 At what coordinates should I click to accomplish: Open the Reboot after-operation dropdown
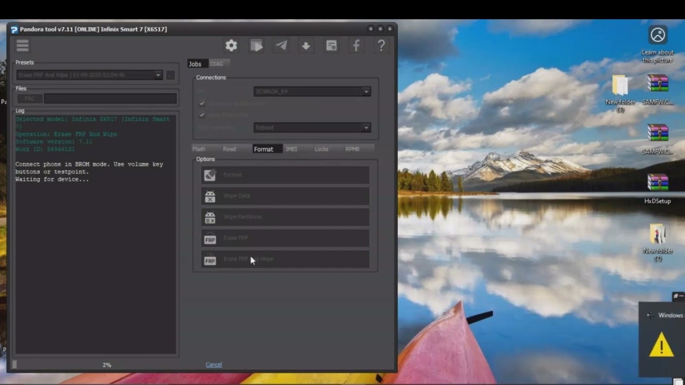[x=312, y=128]
